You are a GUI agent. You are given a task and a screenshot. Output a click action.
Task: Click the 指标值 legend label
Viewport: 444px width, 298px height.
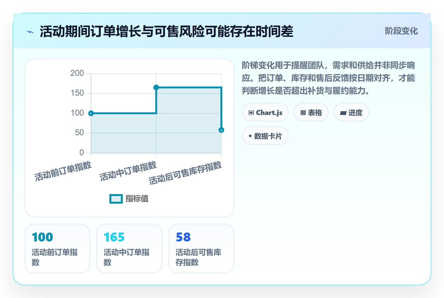137,199
